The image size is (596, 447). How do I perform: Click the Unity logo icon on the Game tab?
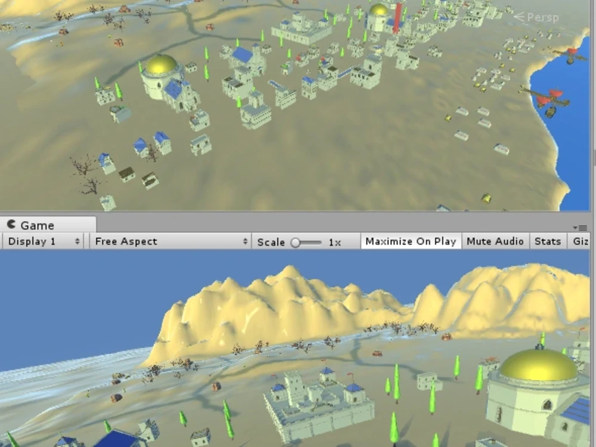[x=11, y=225]
